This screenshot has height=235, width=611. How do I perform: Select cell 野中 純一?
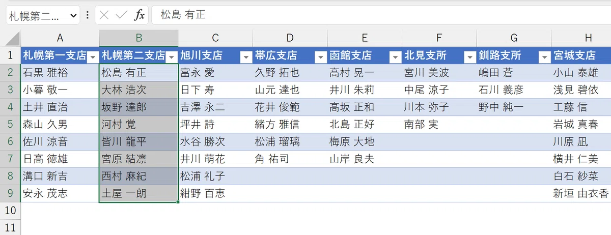tap(513, 107)
